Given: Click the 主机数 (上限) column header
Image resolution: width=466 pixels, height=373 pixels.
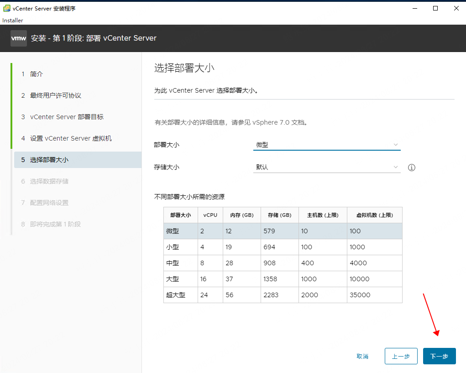Looking at the screenshot, I should click(x=323, y=215).
